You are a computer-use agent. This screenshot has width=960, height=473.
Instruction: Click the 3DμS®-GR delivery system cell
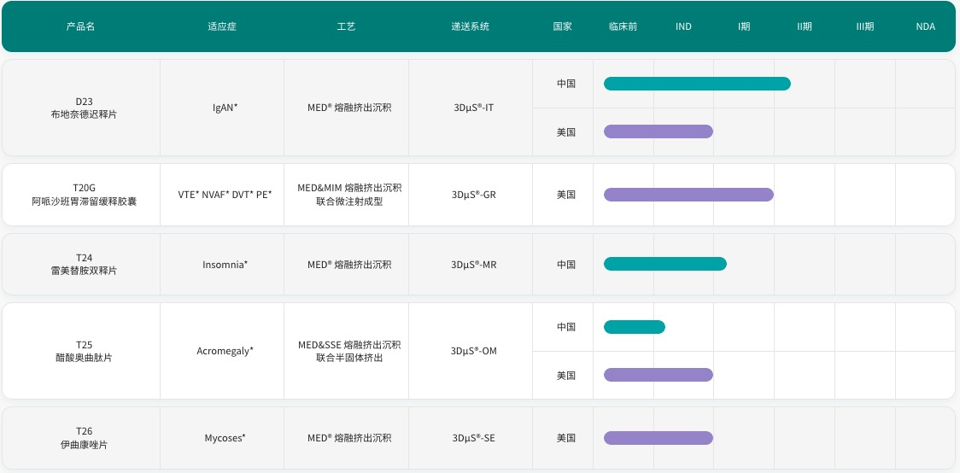click(x=474, y=195)
